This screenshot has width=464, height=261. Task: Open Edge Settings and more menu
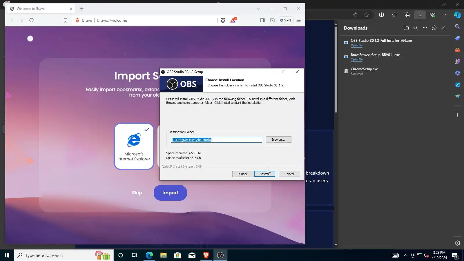point(445,15)
